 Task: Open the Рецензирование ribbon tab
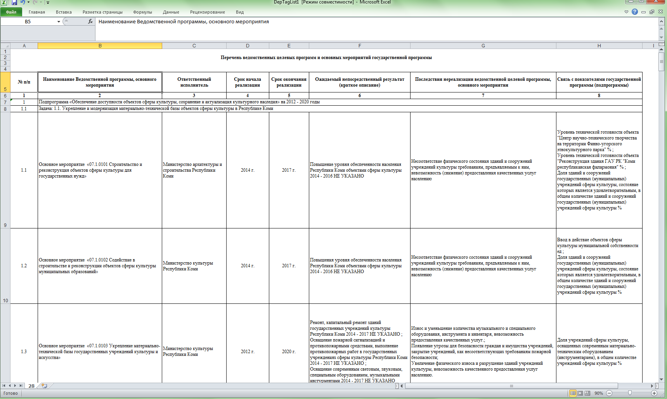point(208,12)
